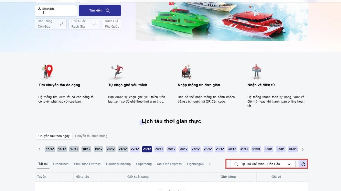The width and height of the screenshot is (341, 191).
Task: Show more operator tabs with chevron
Action: click(210, 164)
